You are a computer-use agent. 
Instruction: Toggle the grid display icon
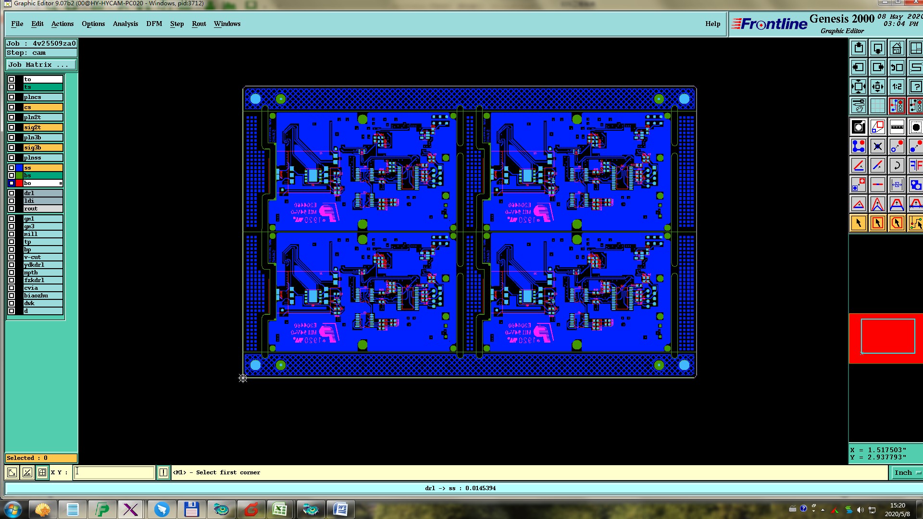[878, 105]
